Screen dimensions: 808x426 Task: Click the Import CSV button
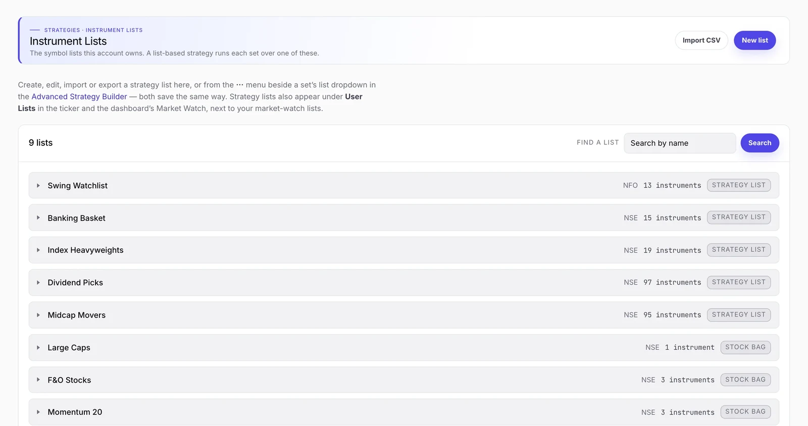(x=701, y=40)
